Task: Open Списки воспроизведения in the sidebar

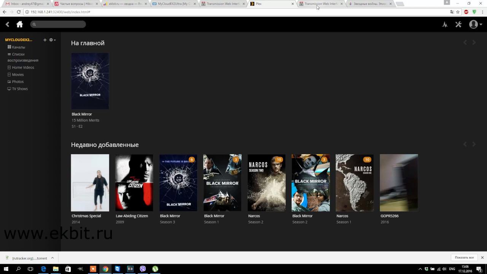Action: (23, 57)
